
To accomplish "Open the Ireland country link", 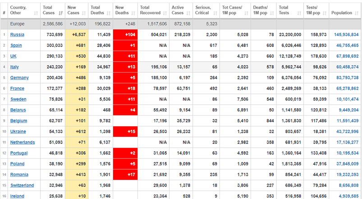I will pos(17,196).
